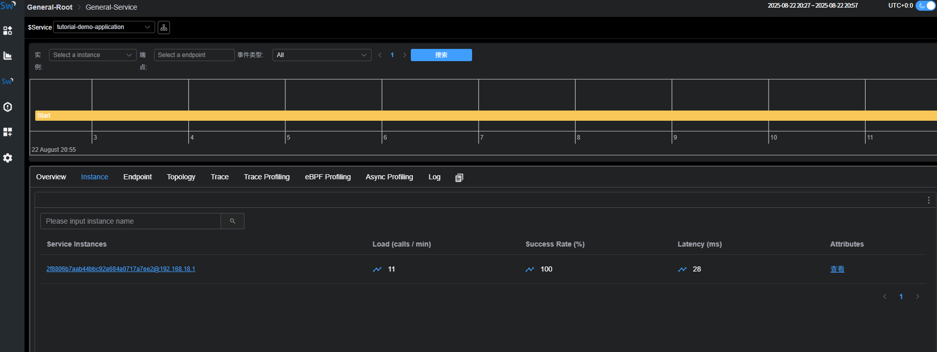Expand the tutorial-demo-application service dropdown
The image size is (937, 352).
[x=104, y=27]
